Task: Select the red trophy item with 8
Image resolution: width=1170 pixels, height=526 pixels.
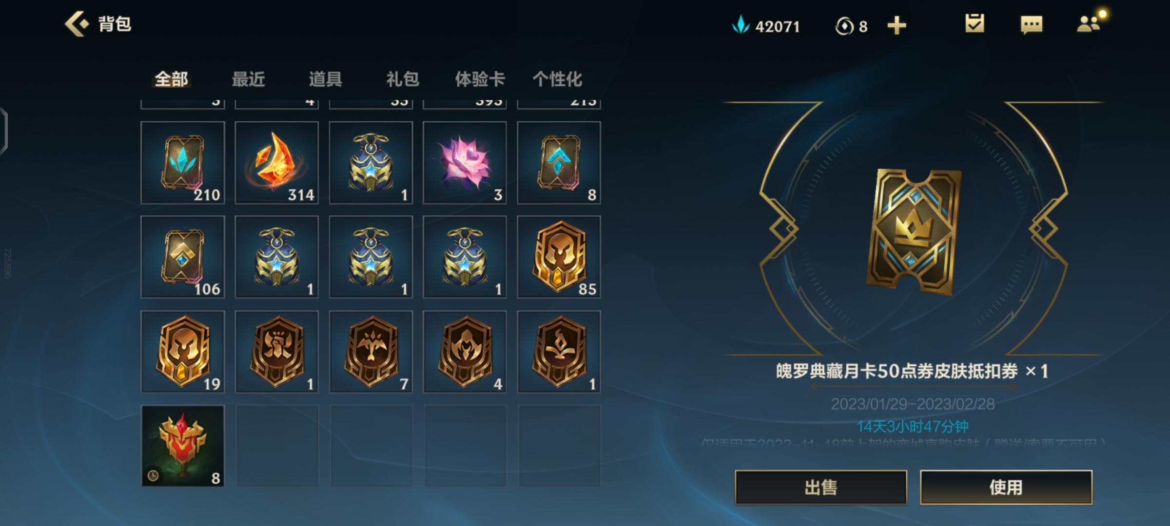Action: pos(183,446)
